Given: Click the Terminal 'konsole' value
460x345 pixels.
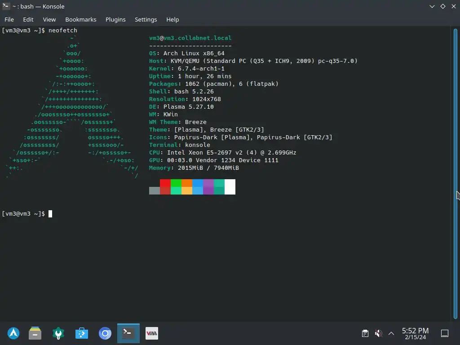Looking at the screenshot, I should click(198, 145).
